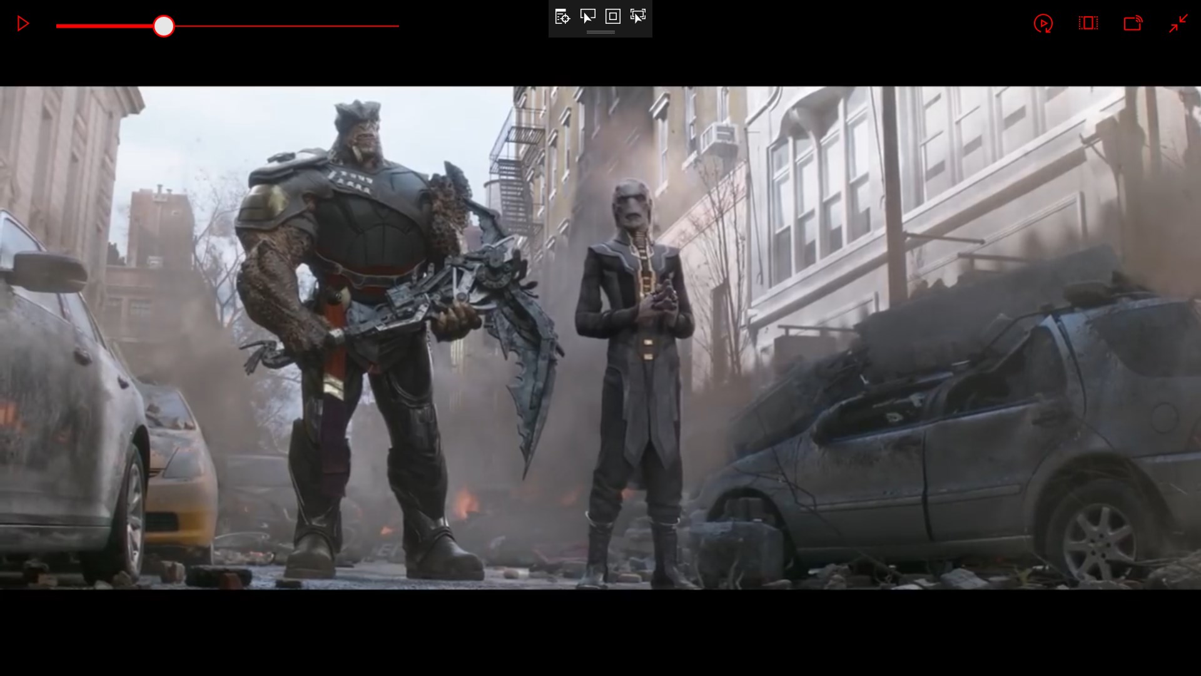The height and width of the screenshot is (676, 1201).
Task: Play the paused video
Action: (x=23, y=24)
